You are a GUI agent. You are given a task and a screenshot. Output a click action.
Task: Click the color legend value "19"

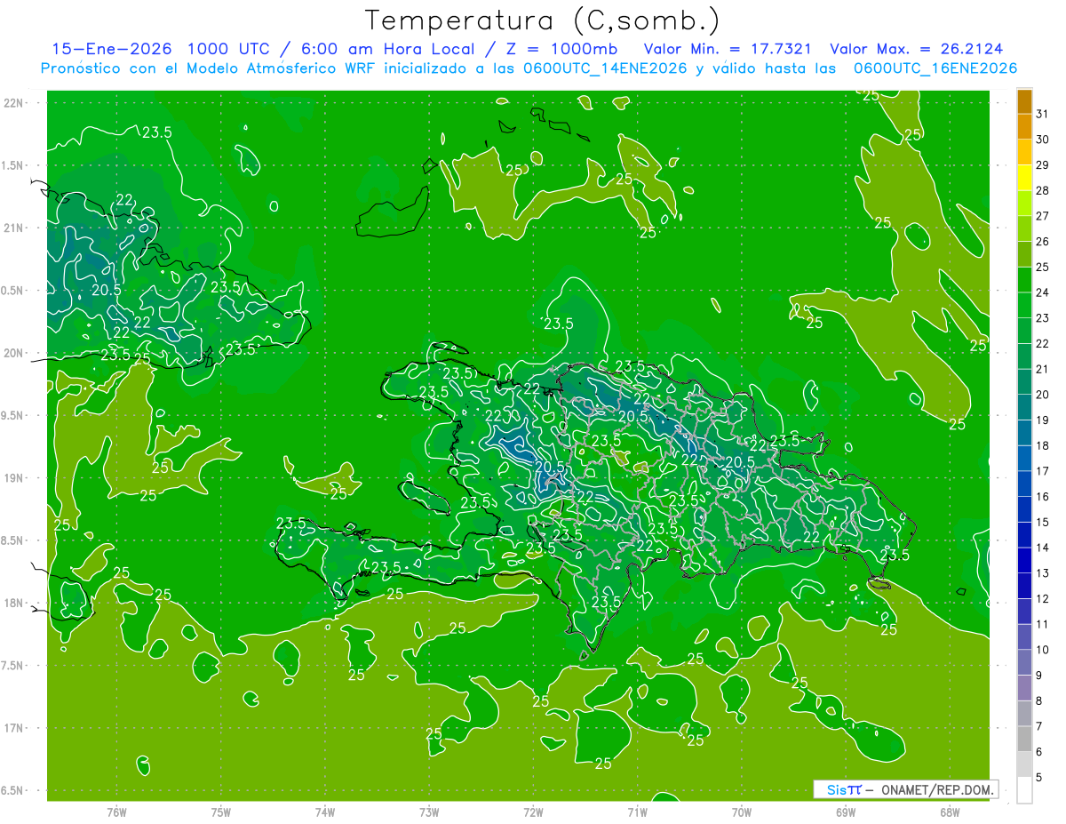pos(1042,420)
